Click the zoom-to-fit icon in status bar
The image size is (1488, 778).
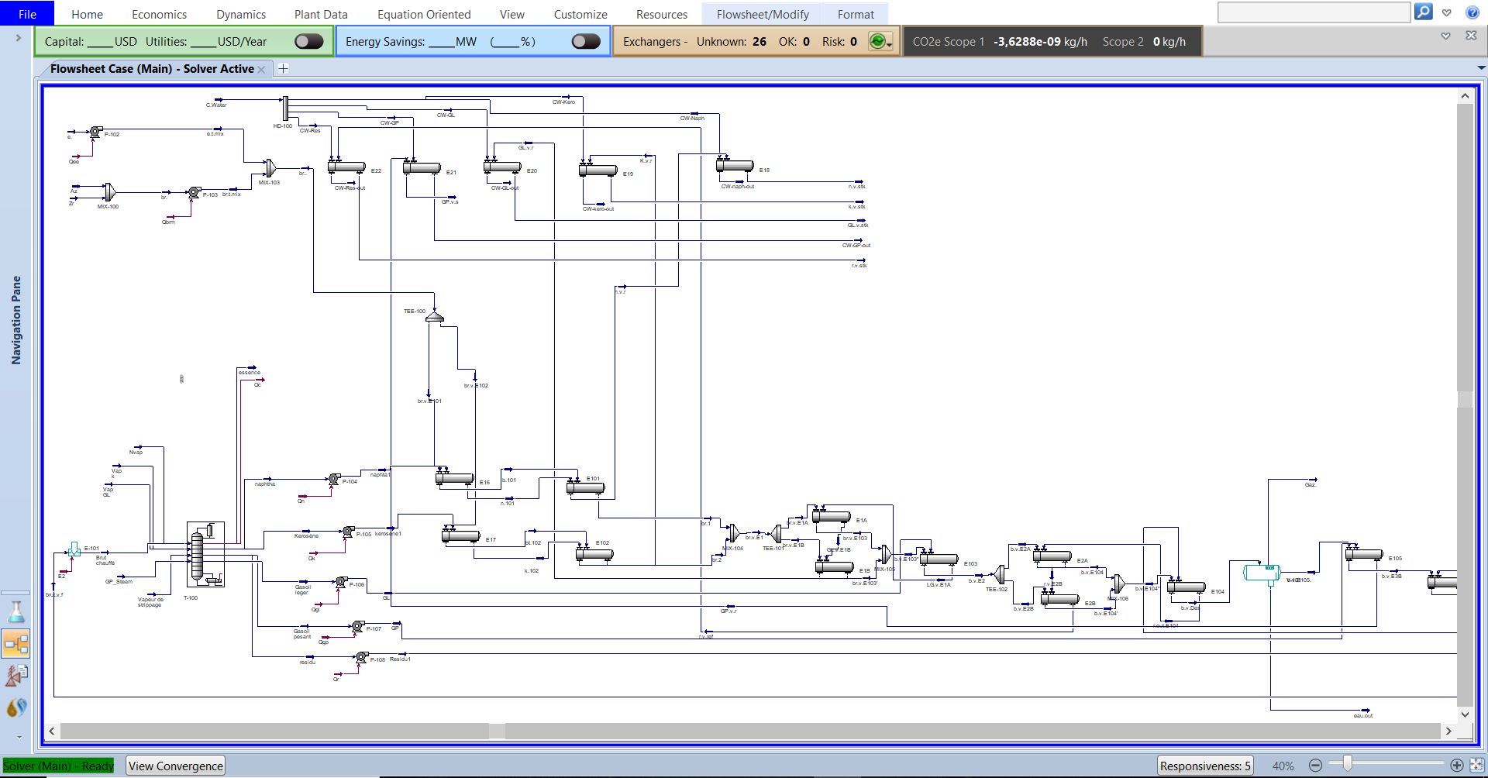1477,766
